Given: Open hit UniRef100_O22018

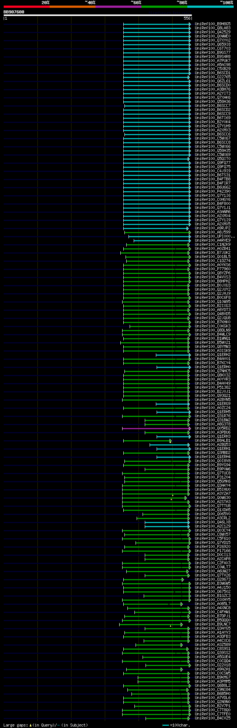Looking at the screenshot, I should click(x=213, y=665).
